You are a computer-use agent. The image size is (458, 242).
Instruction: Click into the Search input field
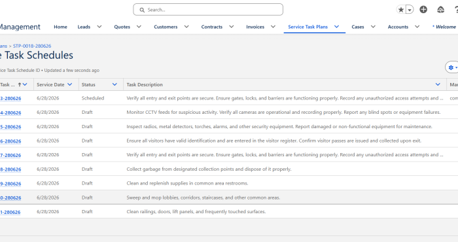[x=208, y=10]
